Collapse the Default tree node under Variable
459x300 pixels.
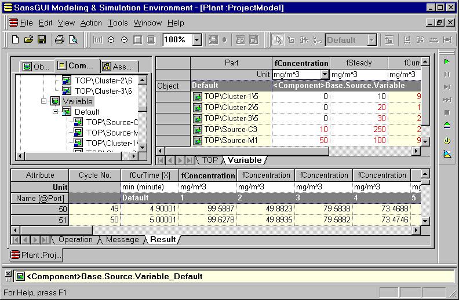coord(56,112)
